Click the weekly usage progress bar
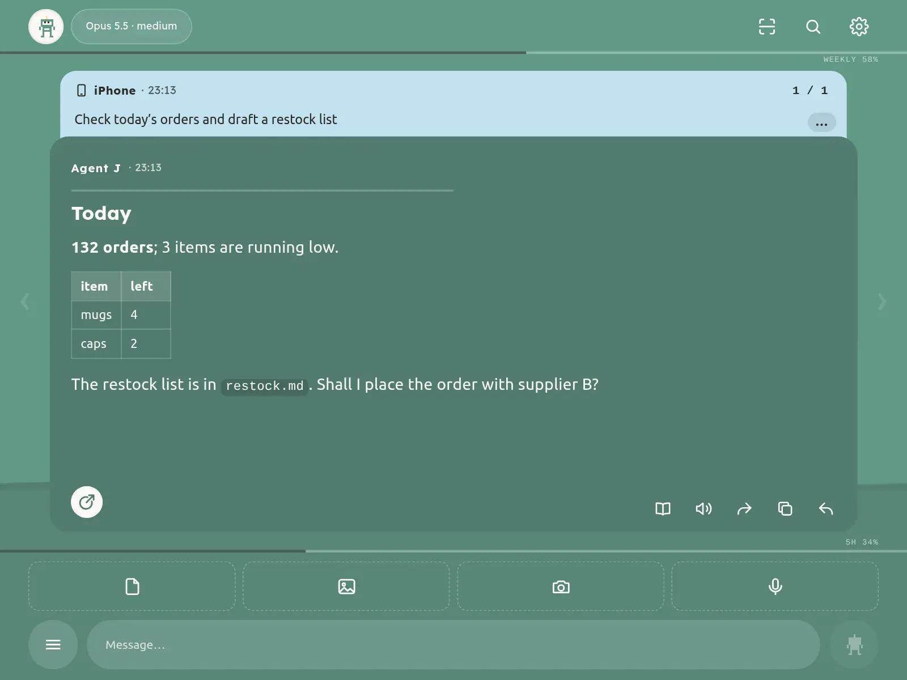The width and height of the screenshot is (907, 680). [x=453, y=53]
